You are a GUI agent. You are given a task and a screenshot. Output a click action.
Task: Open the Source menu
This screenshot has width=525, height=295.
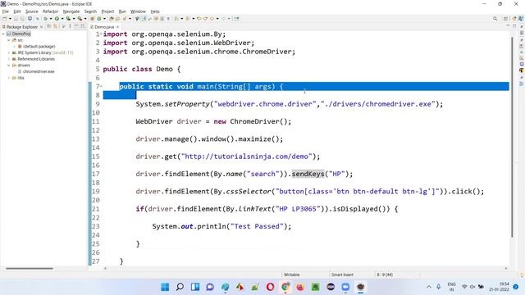click(32, 11)
